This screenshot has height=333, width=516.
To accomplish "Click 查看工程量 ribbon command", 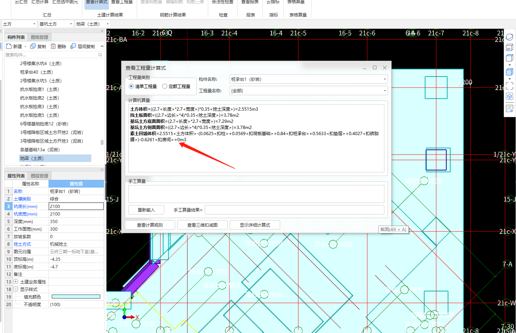I will [x=122, y=2].
